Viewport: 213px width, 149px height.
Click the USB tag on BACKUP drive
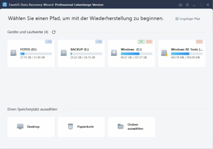[99, 42]
